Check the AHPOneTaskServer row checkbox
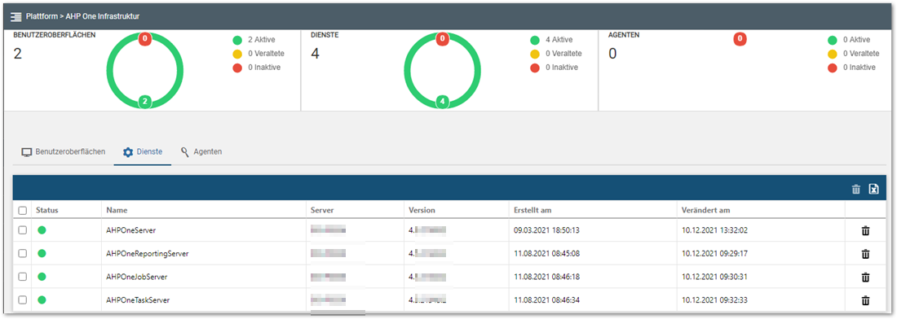897x319 pixels. [23, 300]
